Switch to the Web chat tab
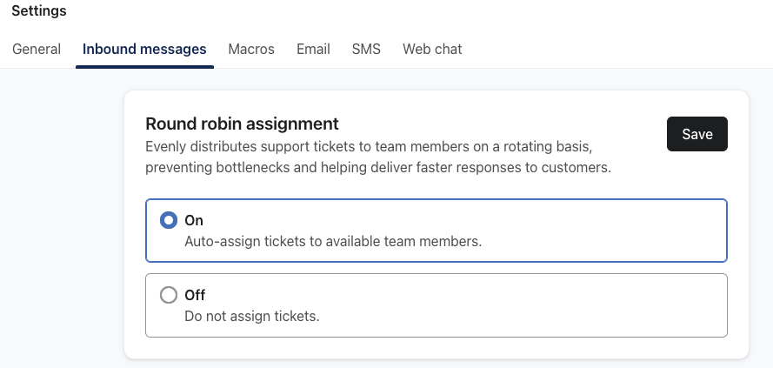 coord(432,49)
